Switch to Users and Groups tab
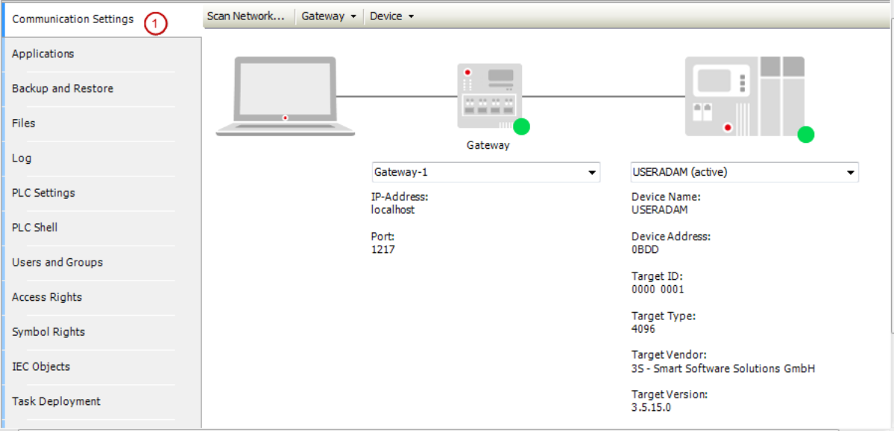894x431 pixels. 101,263
